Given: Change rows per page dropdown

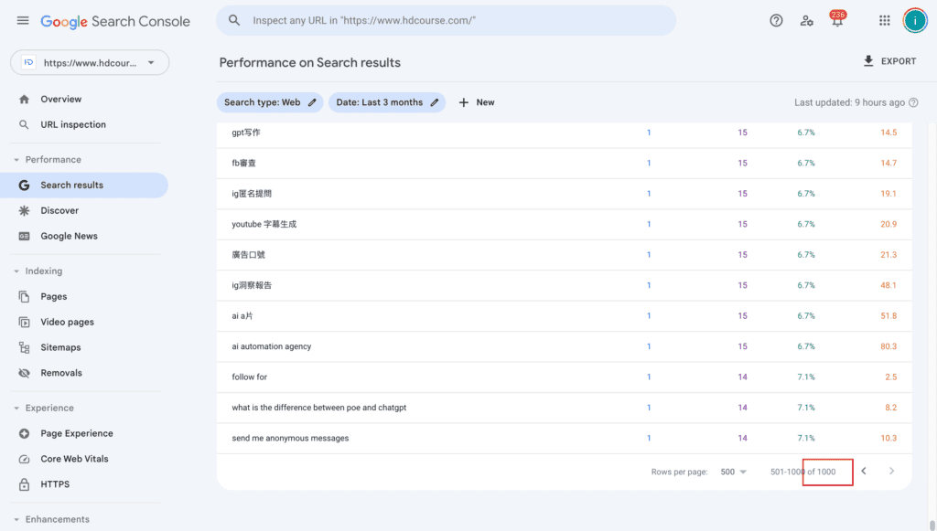Looking at the screenshot, I should [x=734, y=472].
